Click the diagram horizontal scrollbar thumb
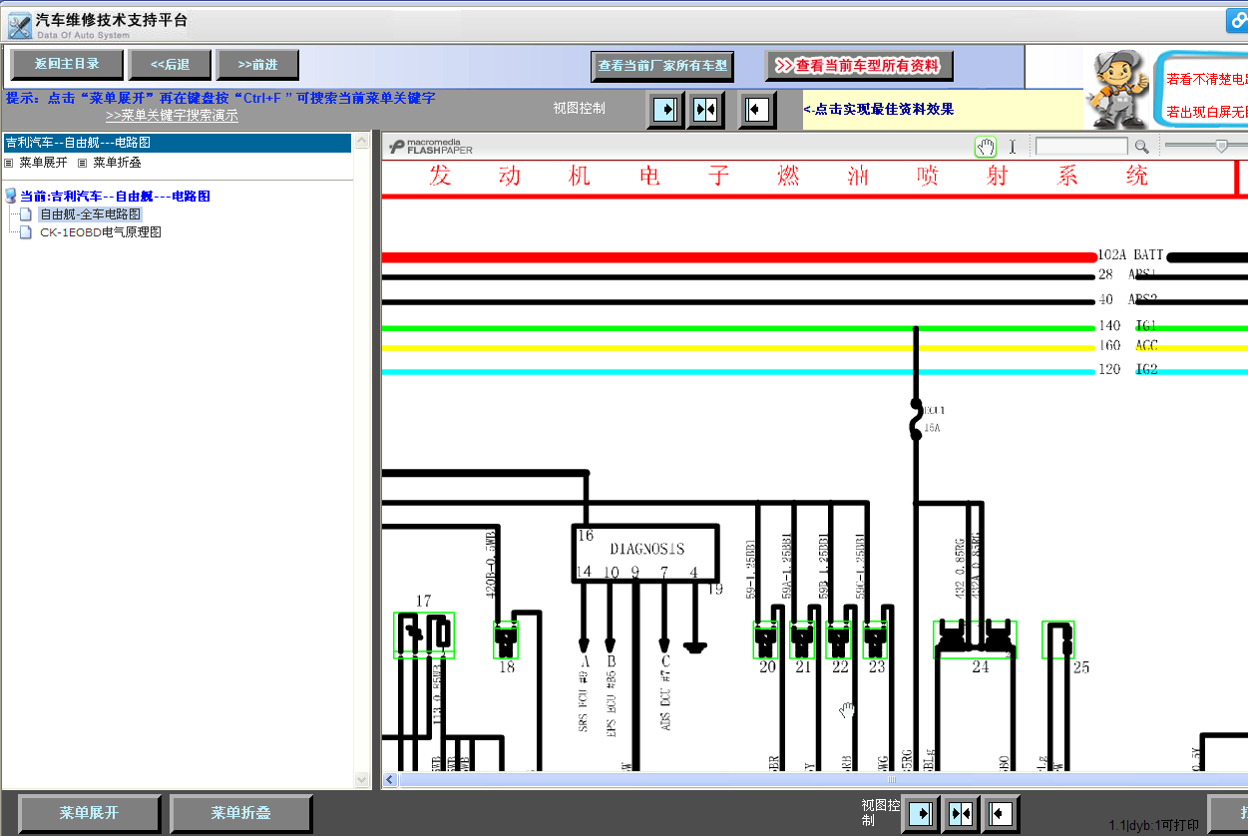1248x836 pixels. pos(893,780)
